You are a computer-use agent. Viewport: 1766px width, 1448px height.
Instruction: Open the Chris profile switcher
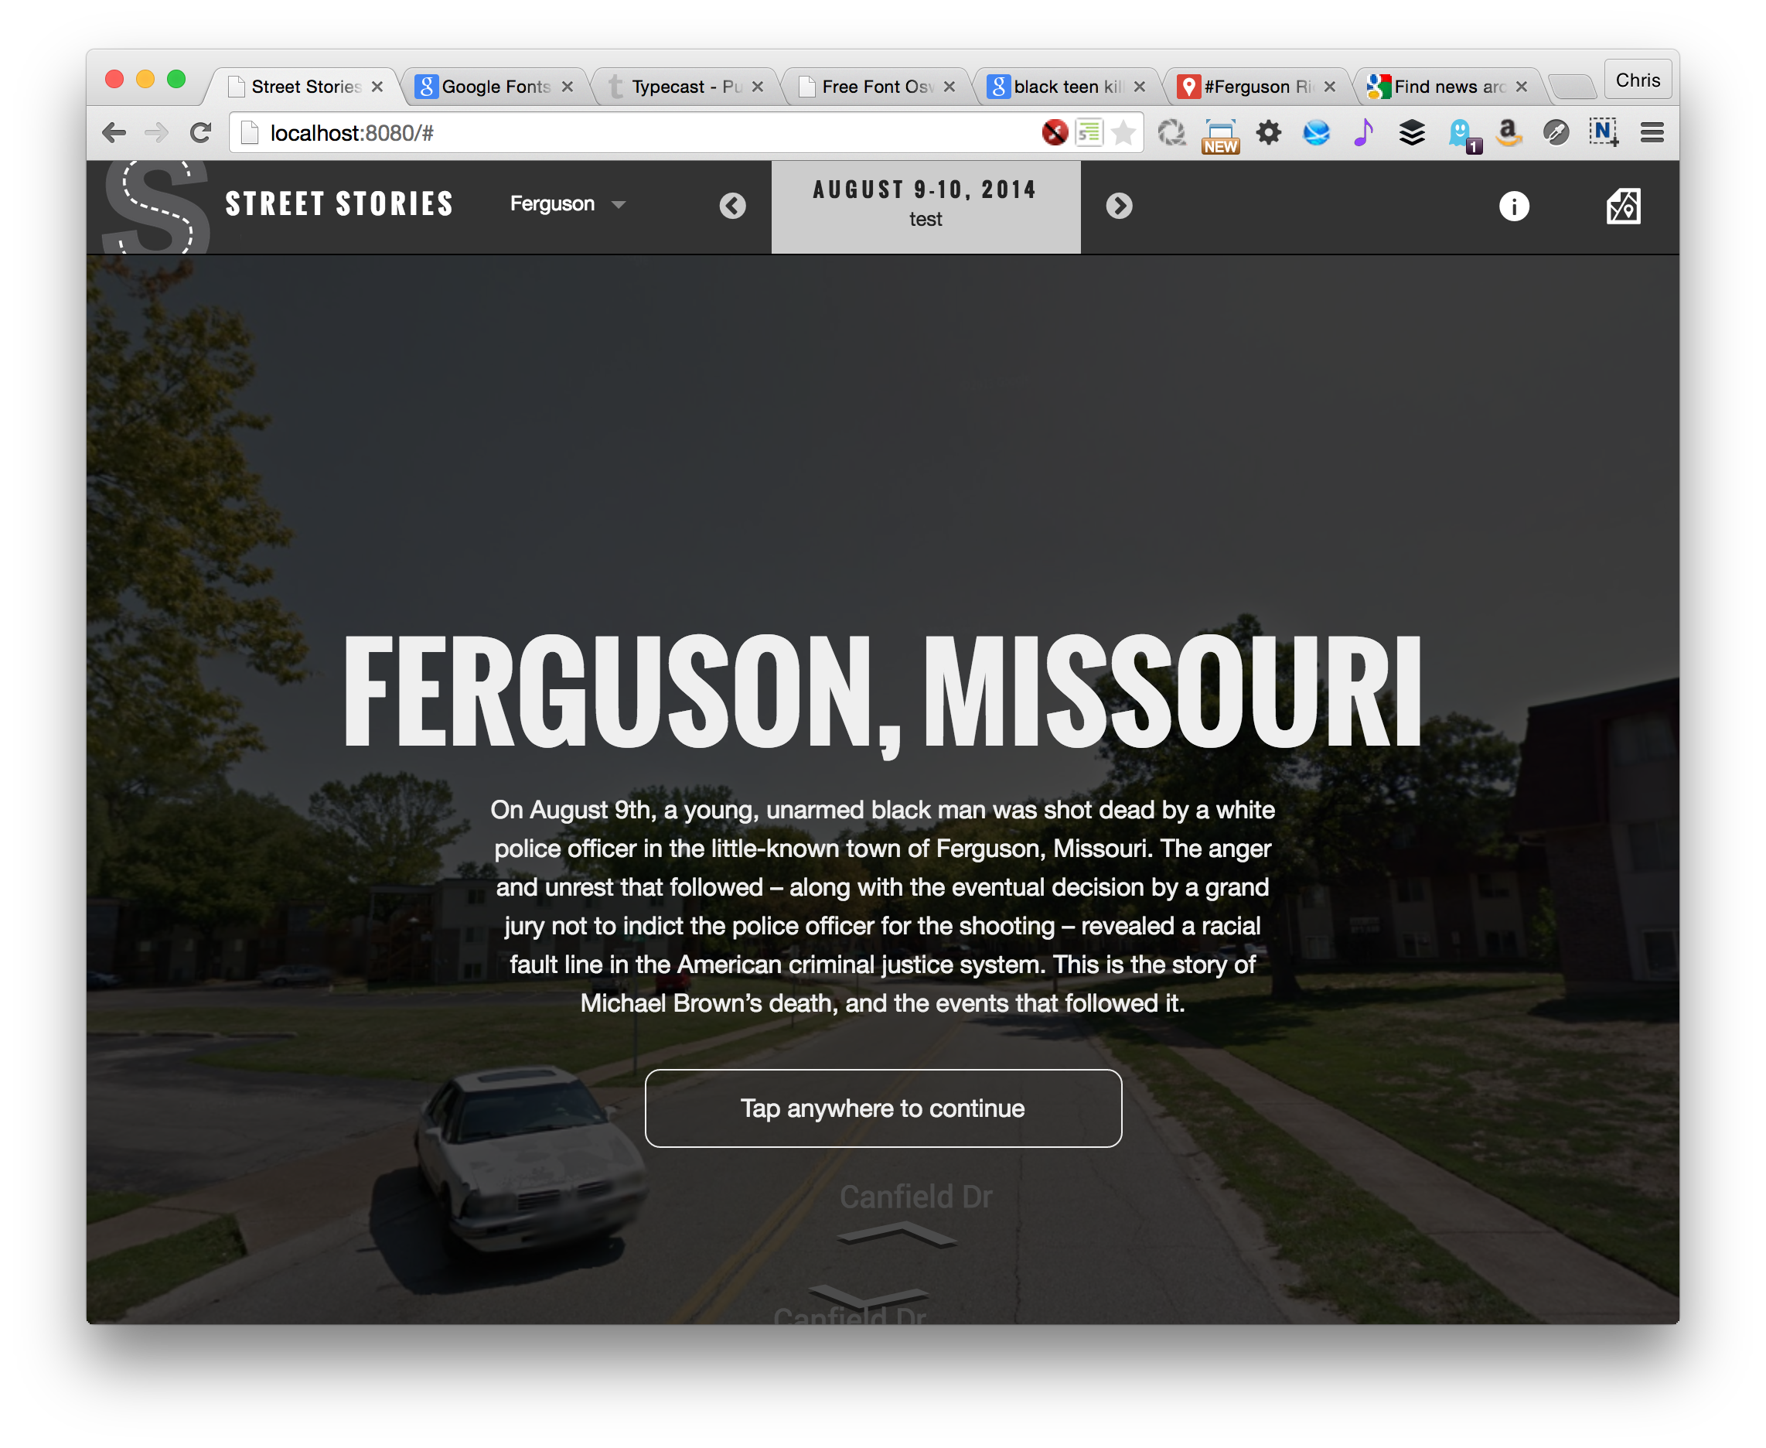(1637, 80)
